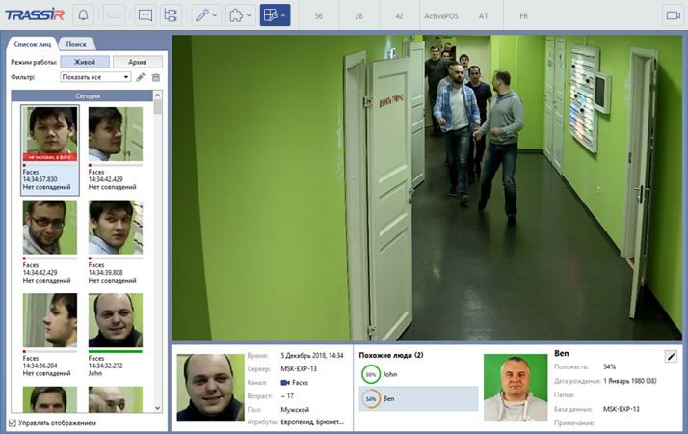This screenshot has height=434, width=688.
Task: Switch mode to Архив
Action: [137, 61]
